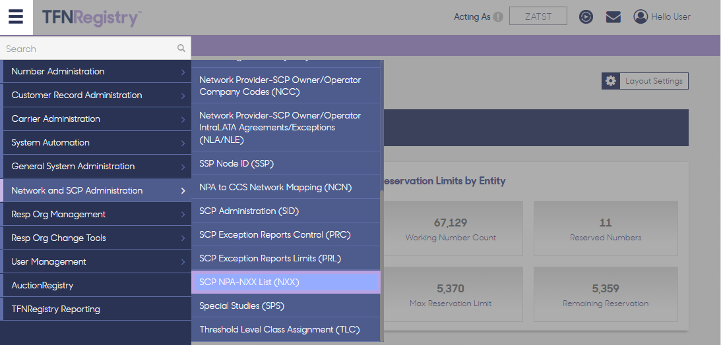
Task: Collapse Network and SCP Administration chevron
Action: (x=183, y=191)
